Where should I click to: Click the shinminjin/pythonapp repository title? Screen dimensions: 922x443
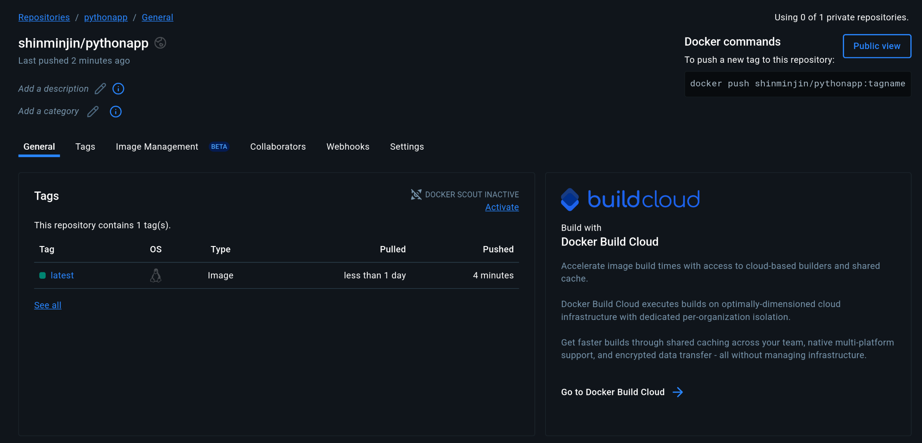[x=84, y=43]
